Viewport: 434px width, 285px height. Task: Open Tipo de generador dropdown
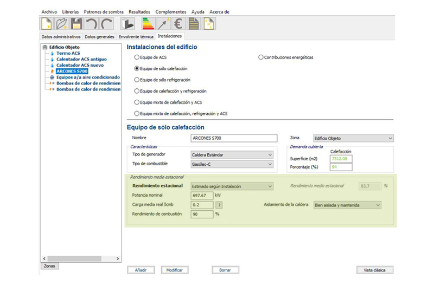click(232, 155)
